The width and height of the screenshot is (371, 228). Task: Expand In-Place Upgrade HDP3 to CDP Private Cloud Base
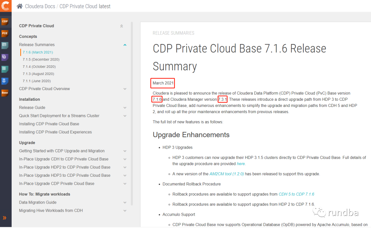pyautogui.click(x=125, y=175)
